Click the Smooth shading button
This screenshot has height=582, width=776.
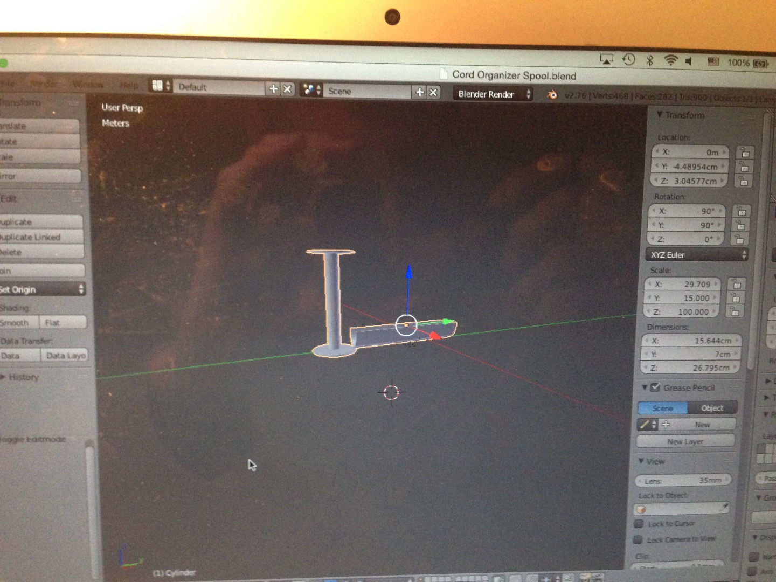(19, 322)
